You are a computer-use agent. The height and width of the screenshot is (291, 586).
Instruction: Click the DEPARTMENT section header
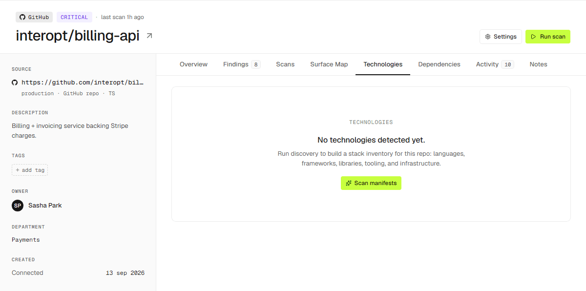click(28, 227)
